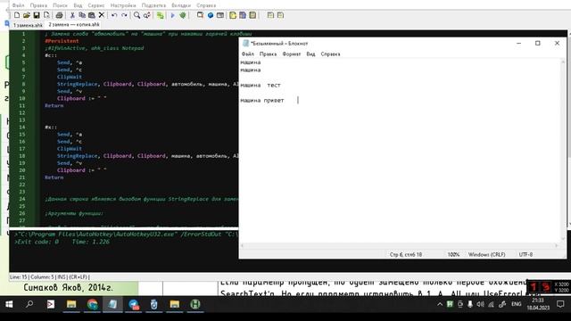Viewport: 571px width, 321px height.
Task: Open SciTE Сервис menu
Action: (x=96, y=5)
